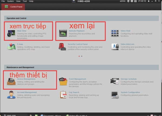Click the globe icon in title bar

tap(128, 1)
